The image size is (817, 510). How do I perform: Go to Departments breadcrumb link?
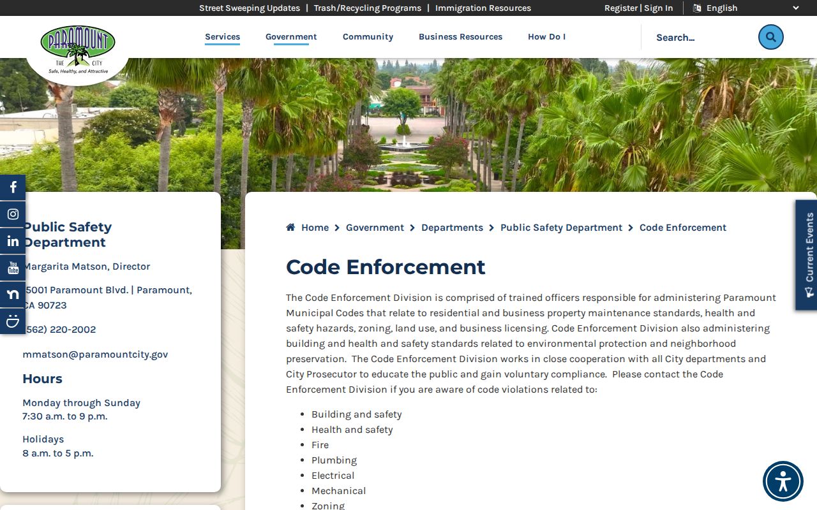click(452, 228)
